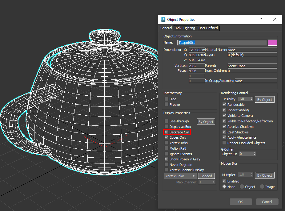Enable Ignore Extents
Viewport: 285px width, 211px height.
[x=166, y=154]
